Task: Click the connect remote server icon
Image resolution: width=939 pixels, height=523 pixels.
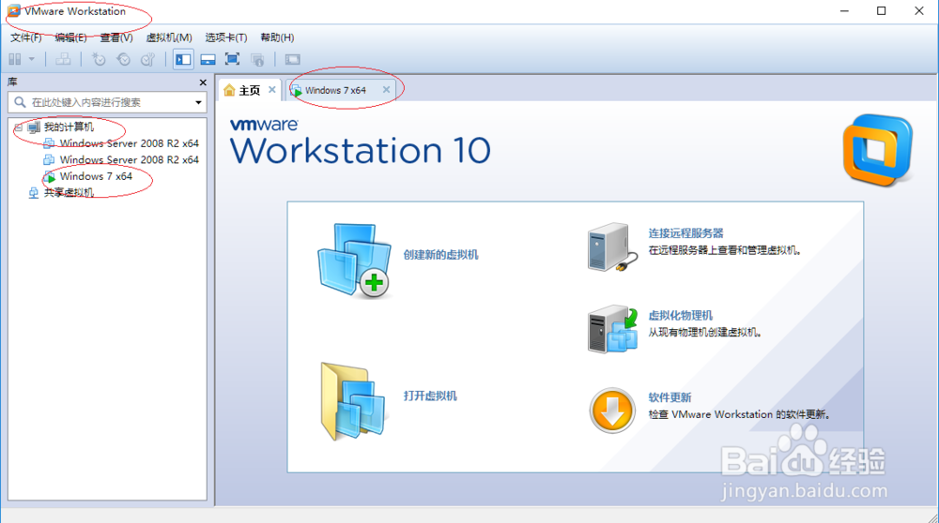Action: point(612,247)
